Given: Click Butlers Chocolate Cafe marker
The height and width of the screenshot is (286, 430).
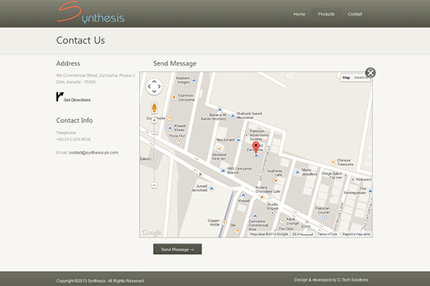Looking at the screenshot, I should tap(262, 197).
